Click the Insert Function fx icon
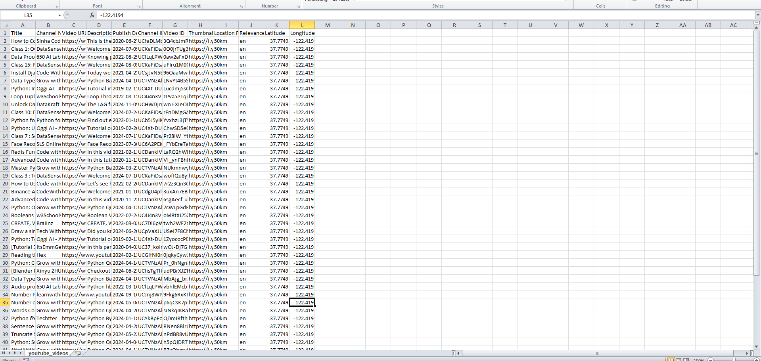Viewport: 761px width, 361px height. [92, 15]
